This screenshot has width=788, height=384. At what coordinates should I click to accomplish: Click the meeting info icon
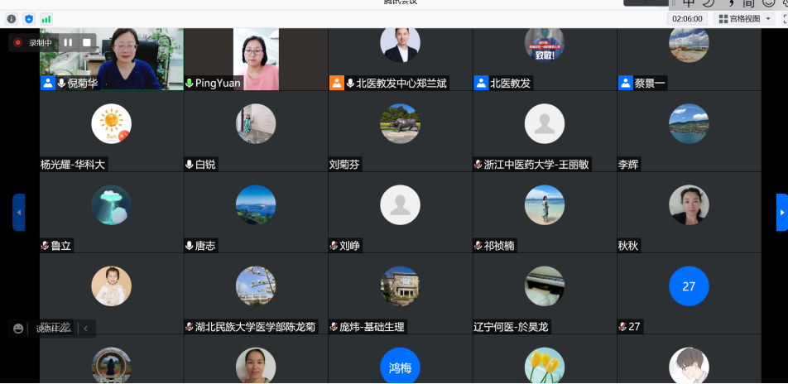12,18
